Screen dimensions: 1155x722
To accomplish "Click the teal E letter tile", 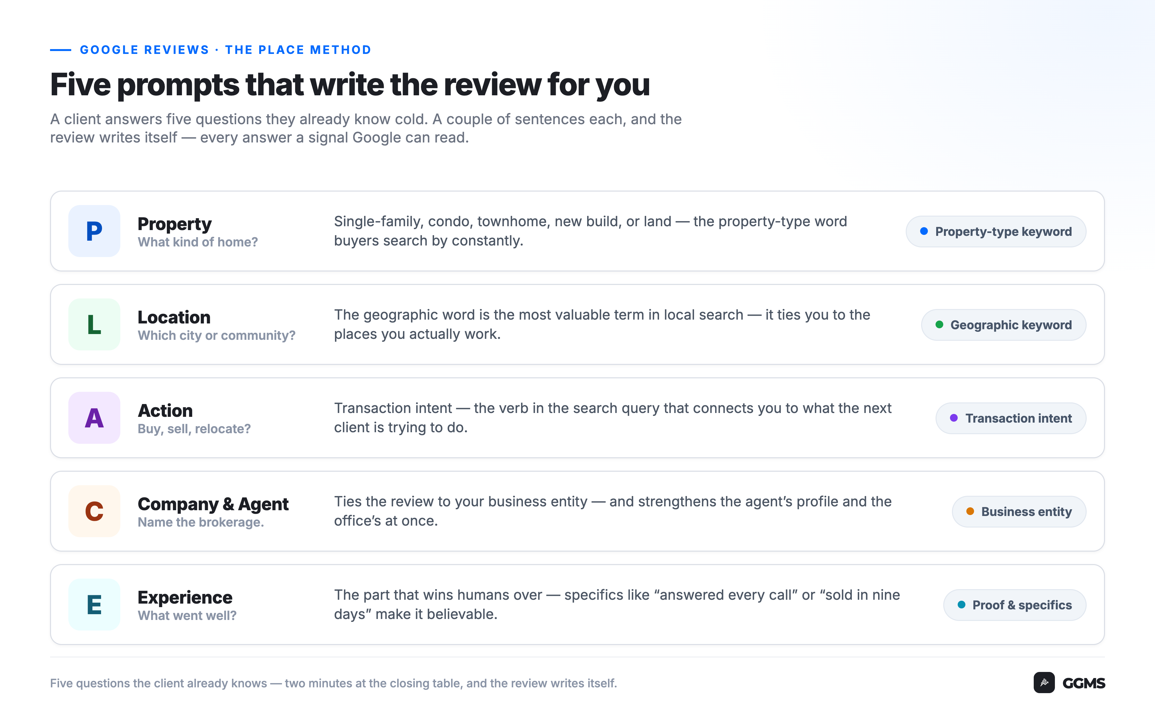I will tap(94, 605).
